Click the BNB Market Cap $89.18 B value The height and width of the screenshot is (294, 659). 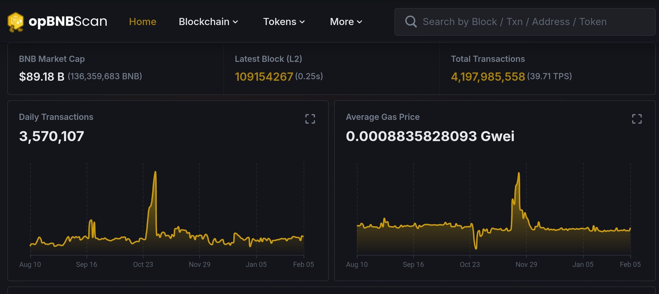[x=42, y=77]
